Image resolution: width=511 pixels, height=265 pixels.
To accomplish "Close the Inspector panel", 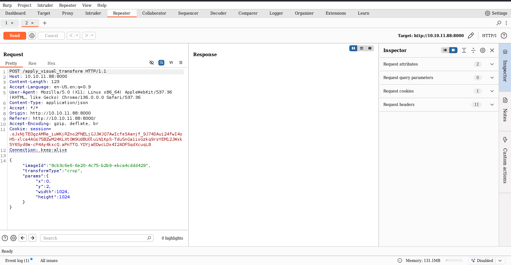I will point(492,50).
